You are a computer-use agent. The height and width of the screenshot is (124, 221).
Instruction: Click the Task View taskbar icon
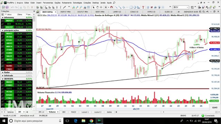pyautogui.click(x=67, y=121)
